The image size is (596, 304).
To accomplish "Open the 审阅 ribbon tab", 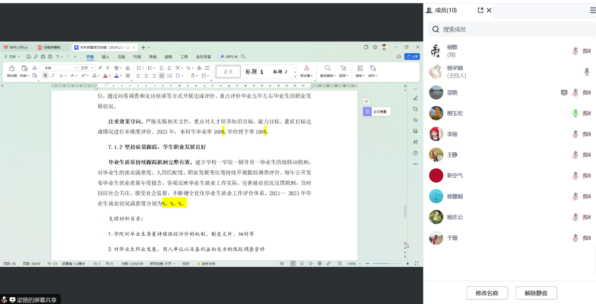I will pyautogui.click(x=152, y=56).
